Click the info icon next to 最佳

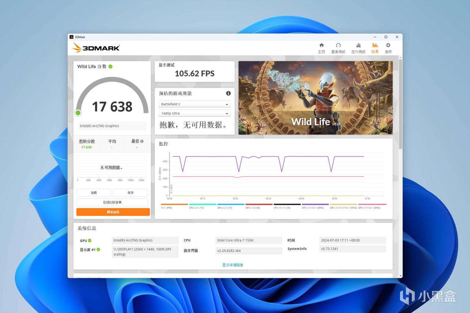[142, 141]
